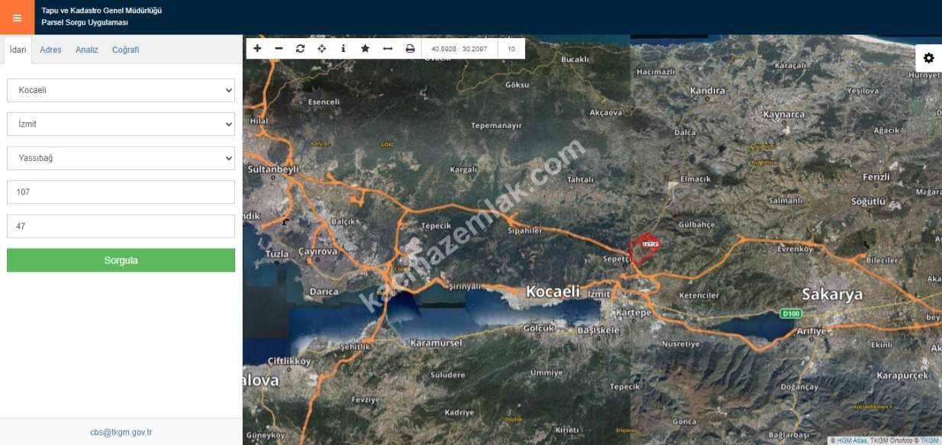The width and height of the screenshot is (942, 445).
Task: Click the field containing 107
Action: 121,192
